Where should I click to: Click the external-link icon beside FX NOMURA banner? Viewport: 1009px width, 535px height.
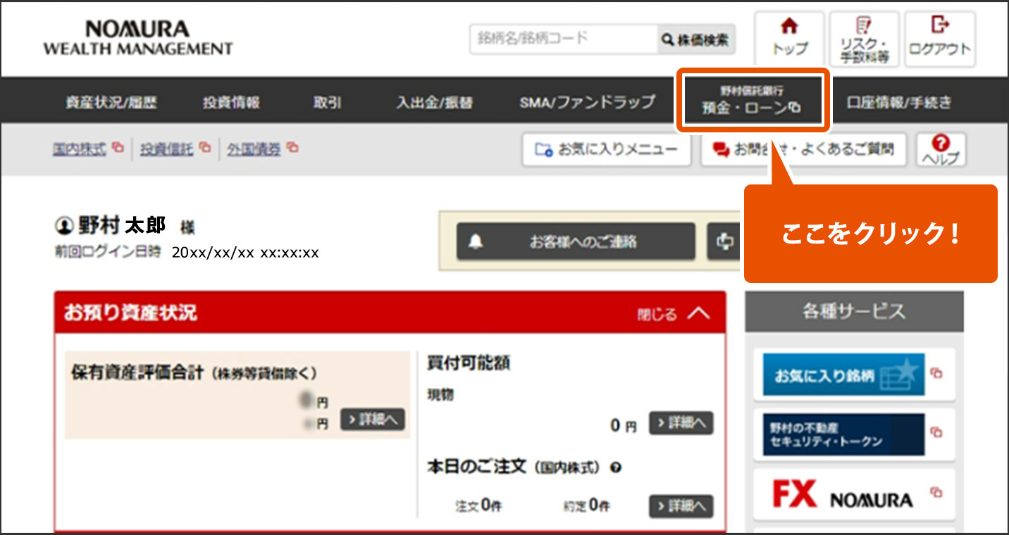pos(936,492)
